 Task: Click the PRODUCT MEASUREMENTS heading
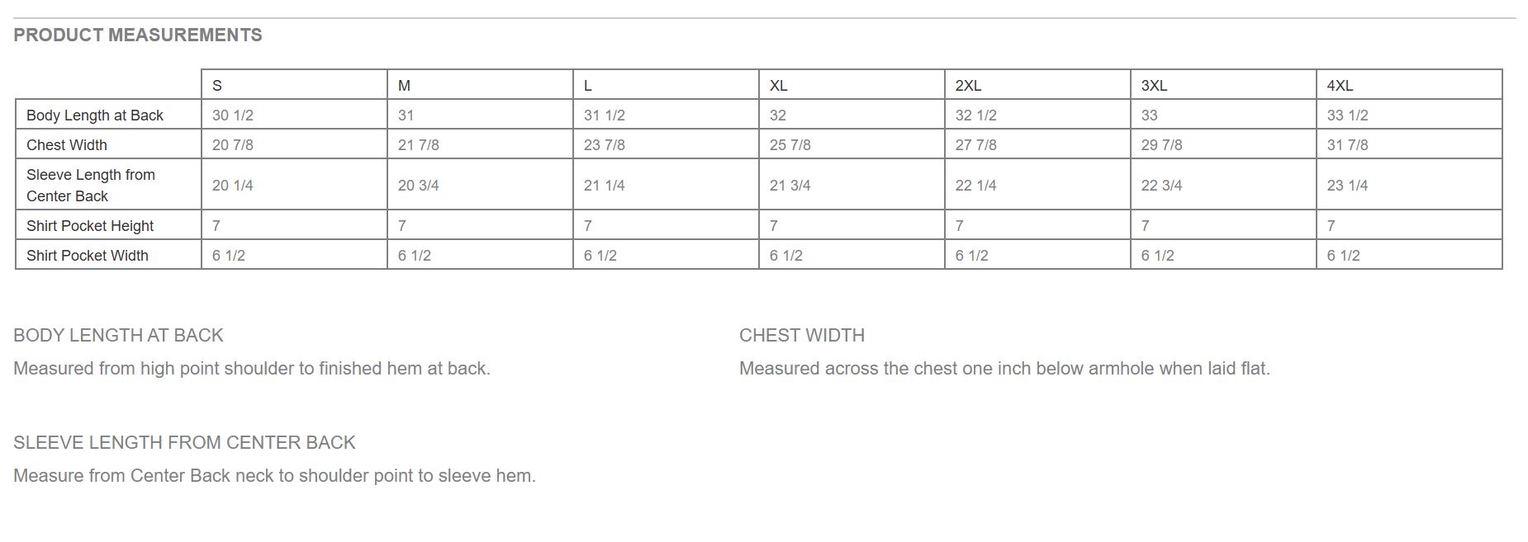[138, 35]
